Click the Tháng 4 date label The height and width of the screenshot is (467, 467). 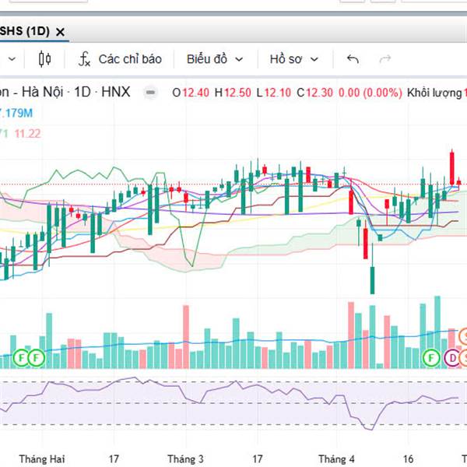coord(336,459)
